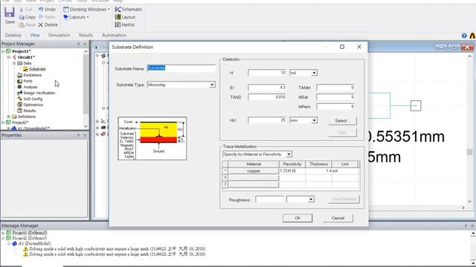Select the Optimetrics tree icon
This screenshot has width=476, height=267.
[20, 105]
